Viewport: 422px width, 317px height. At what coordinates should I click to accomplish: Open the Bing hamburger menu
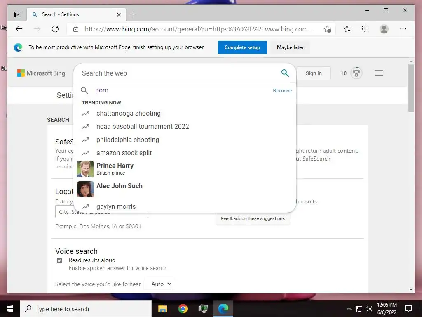point(379,73)
